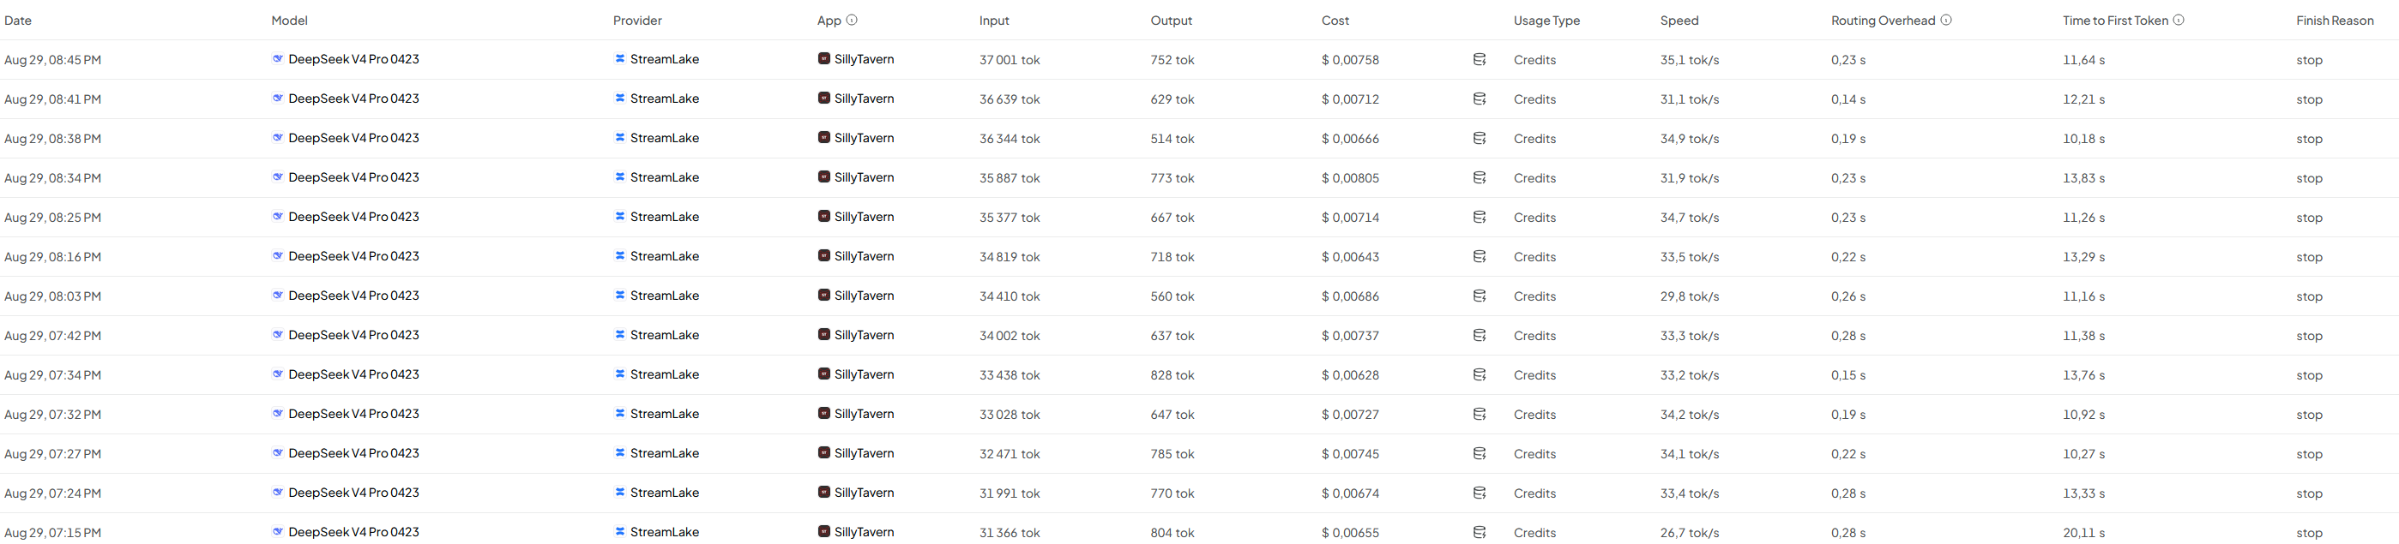The width and height of the screenshot is (2399, 544).
Task: Click the Time to First Token info icon
Action: pyautogui.click(x=2179, y=20)
